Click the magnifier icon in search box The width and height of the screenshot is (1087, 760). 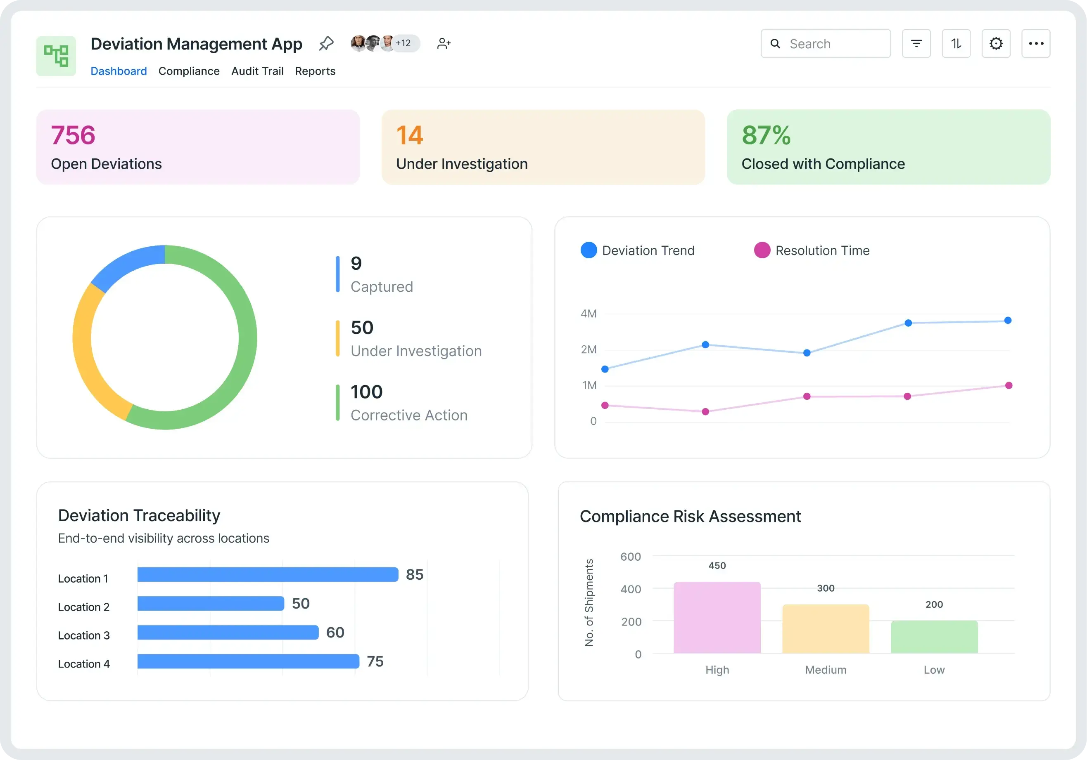775,43
